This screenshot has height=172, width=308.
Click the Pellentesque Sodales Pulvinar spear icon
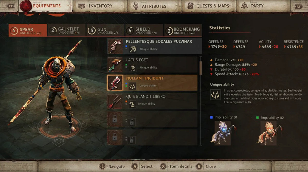[x=115, y=46]
